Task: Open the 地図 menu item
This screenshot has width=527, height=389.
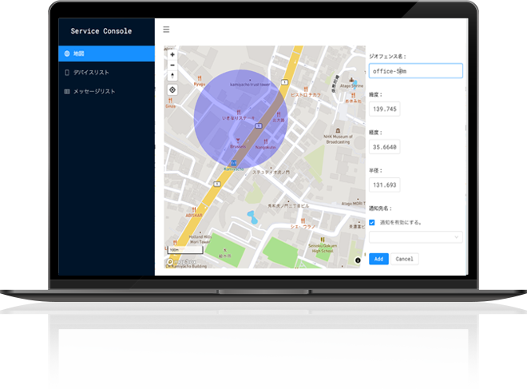Action: pos(106,54)
